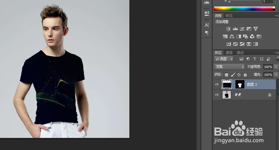Toggle smart object layer filter
Screen dimensions: 279x150
269,59
